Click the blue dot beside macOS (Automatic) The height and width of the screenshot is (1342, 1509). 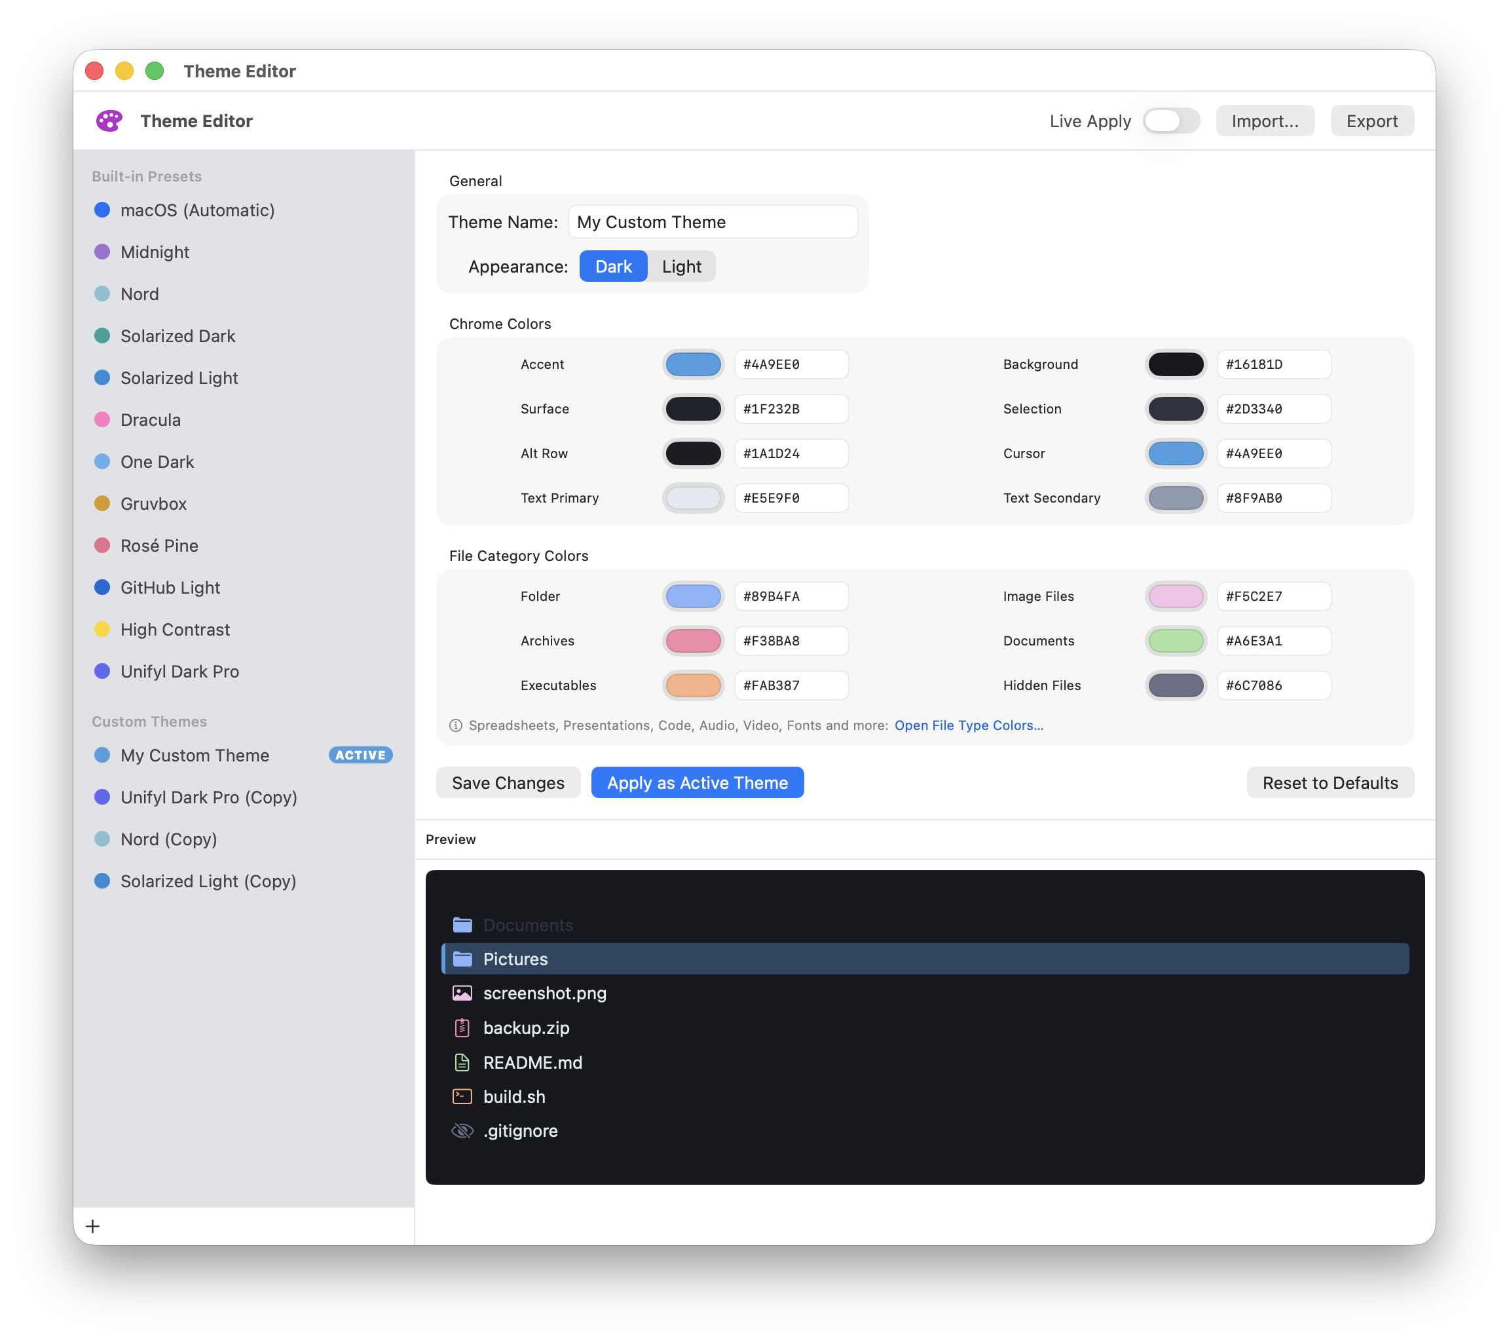pyautogui.click(x=103, y=210)
